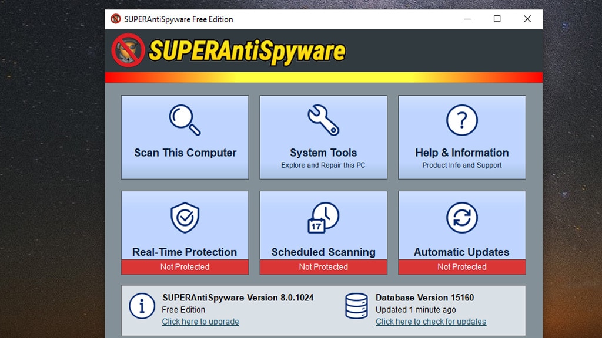602x338 pixels.
Task: Click the SUPERAntiSpyware banner wordmark
Action: (x=247, y=52)
